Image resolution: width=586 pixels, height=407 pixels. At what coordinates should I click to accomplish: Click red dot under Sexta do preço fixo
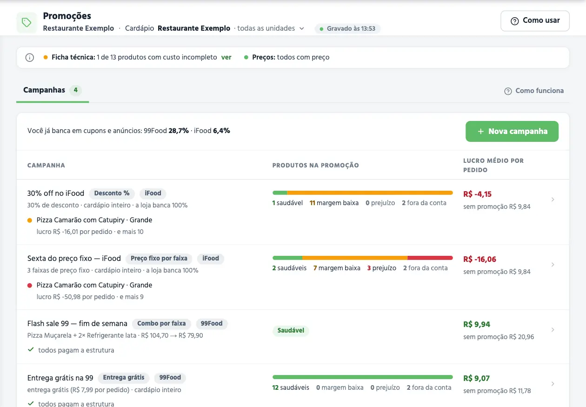(x=30, y=285)
